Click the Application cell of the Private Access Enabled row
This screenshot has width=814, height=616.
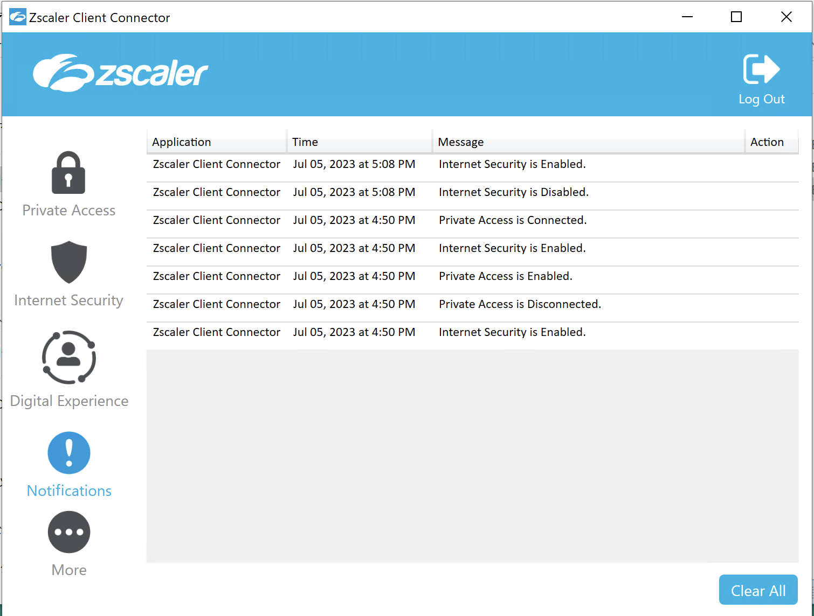tap(217, 276)
